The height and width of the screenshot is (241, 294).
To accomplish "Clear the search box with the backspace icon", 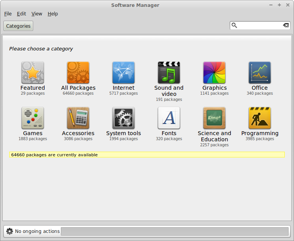I will pyautogui.click(x=286, y=25).
